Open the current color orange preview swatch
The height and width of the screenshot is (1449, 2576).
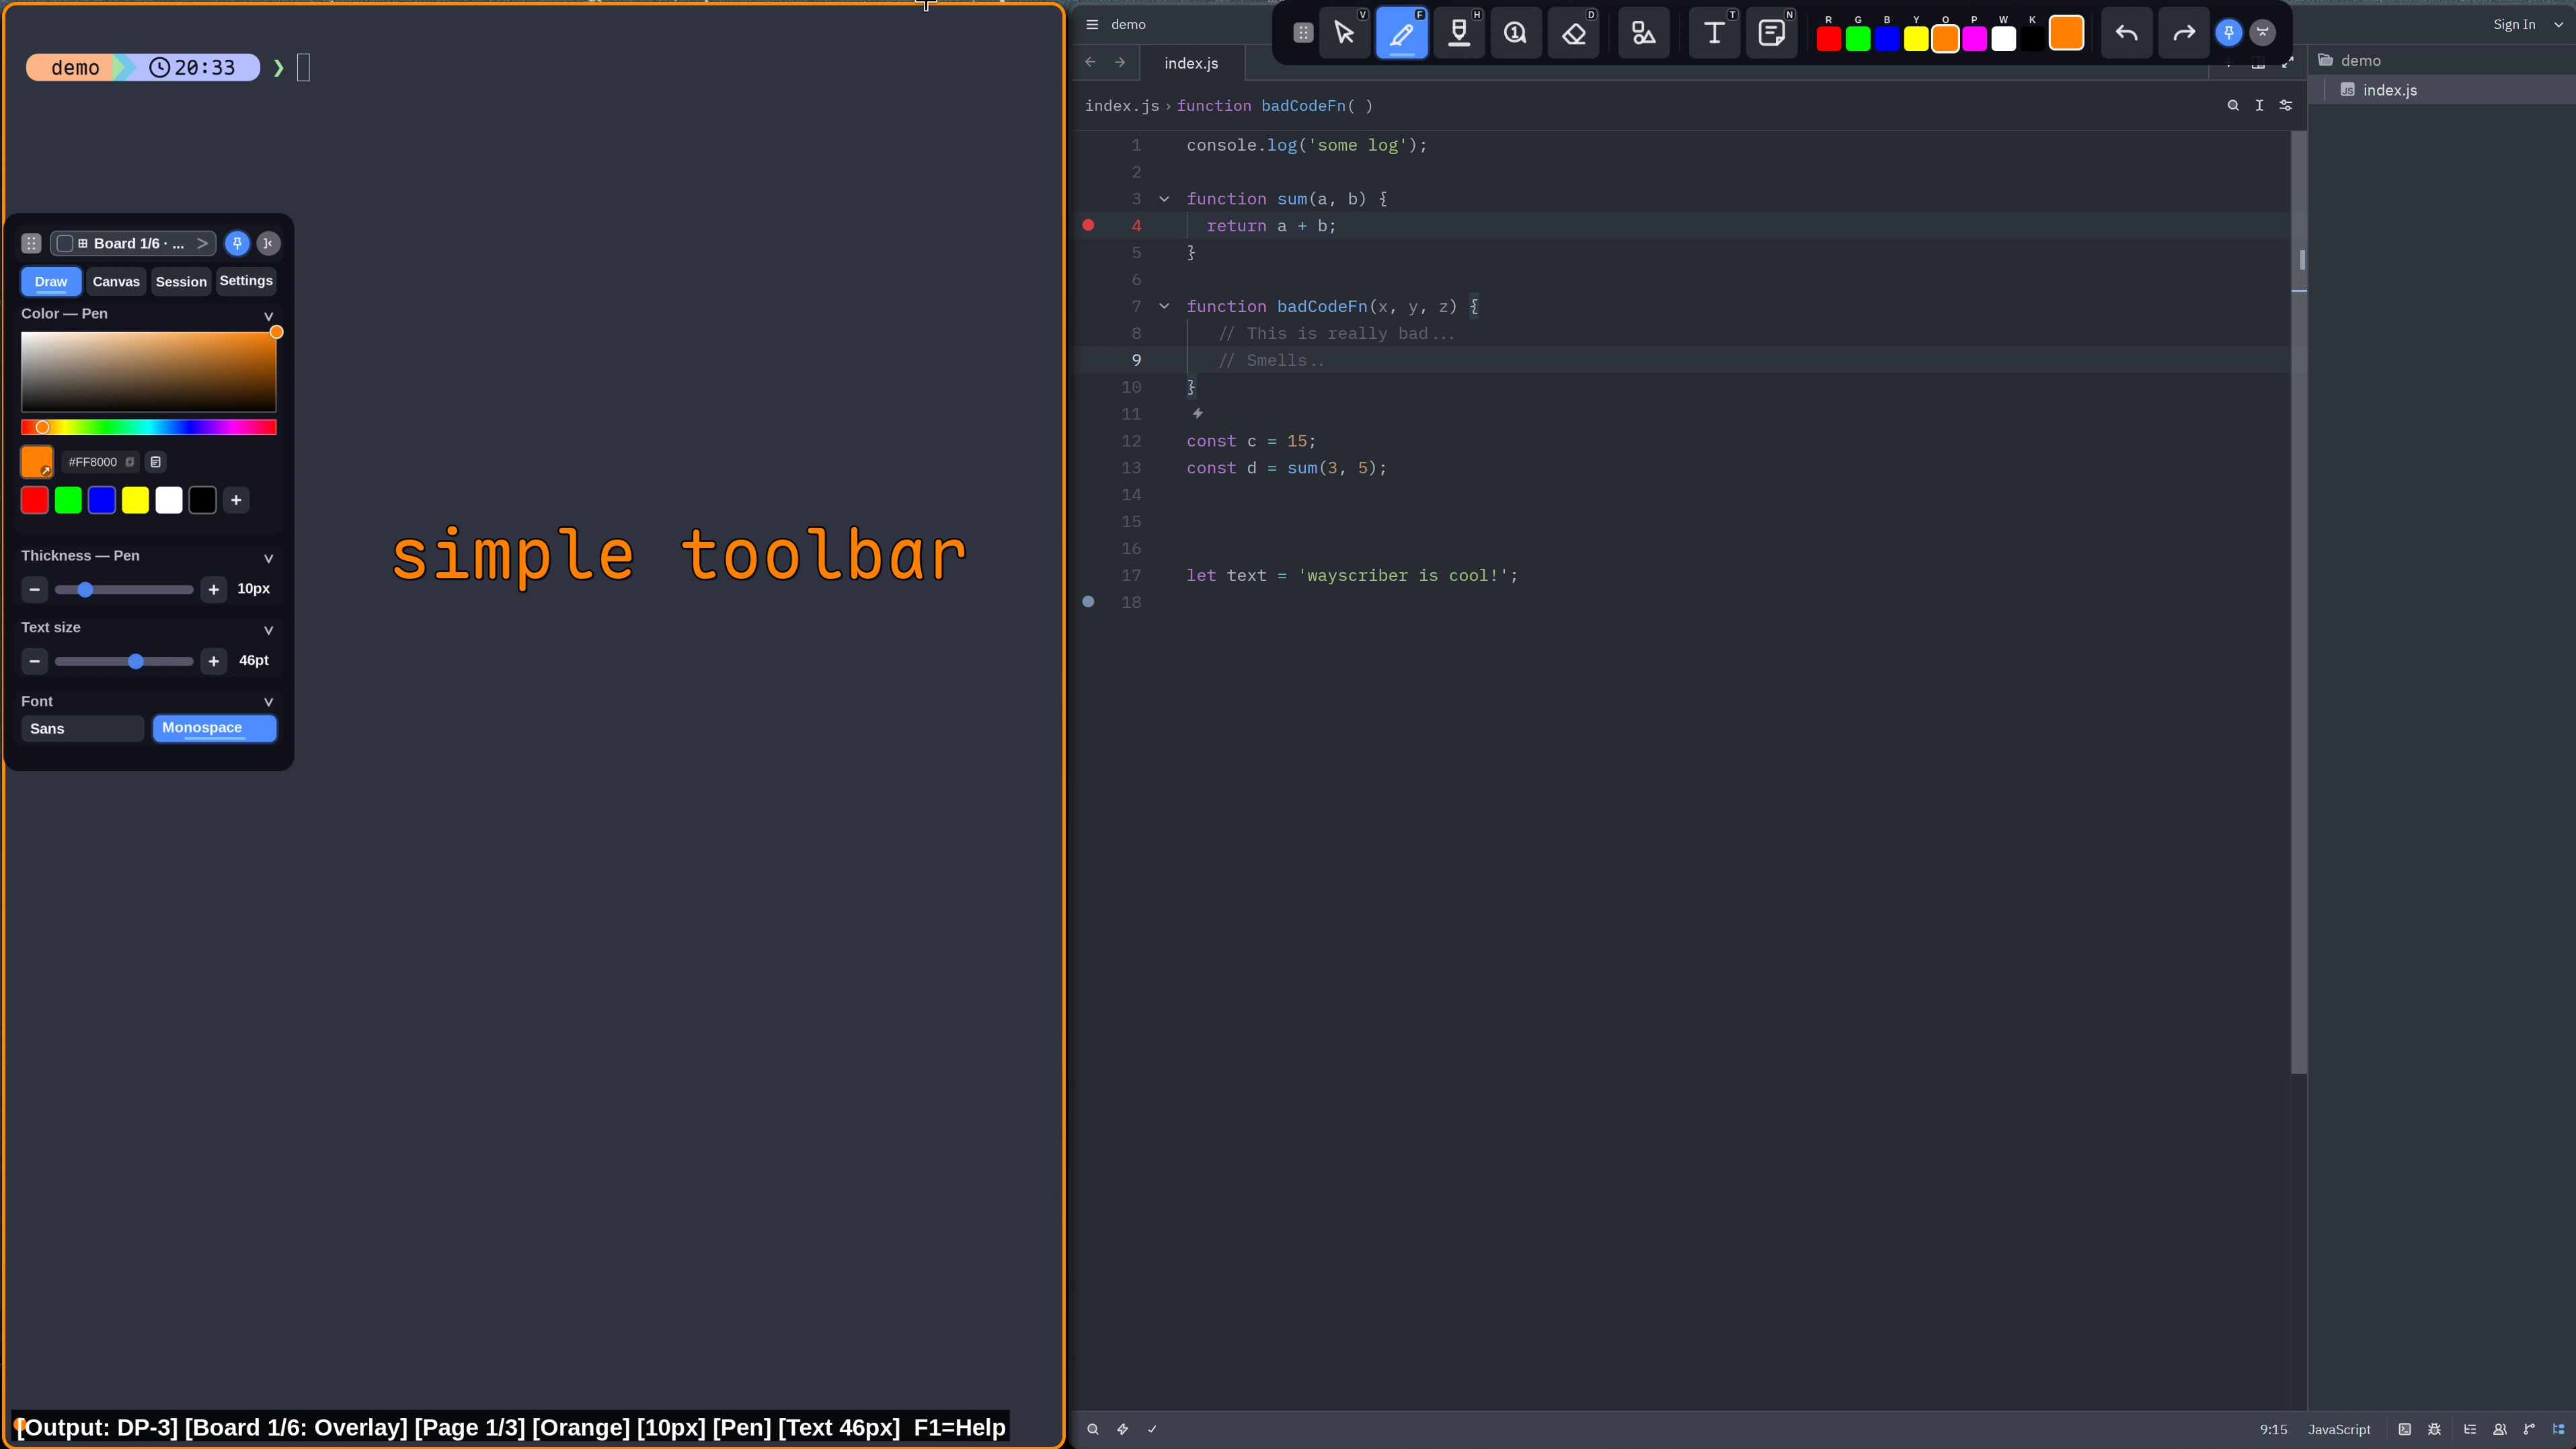click(x=37, y=462)
